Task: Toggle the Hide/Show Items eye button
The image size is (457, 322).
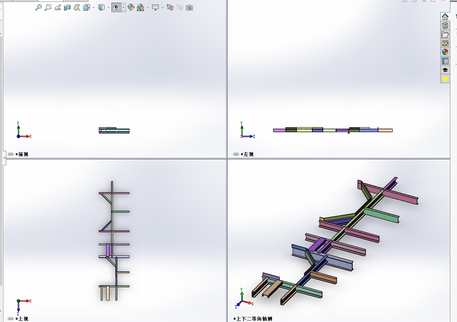Action: 116,7
